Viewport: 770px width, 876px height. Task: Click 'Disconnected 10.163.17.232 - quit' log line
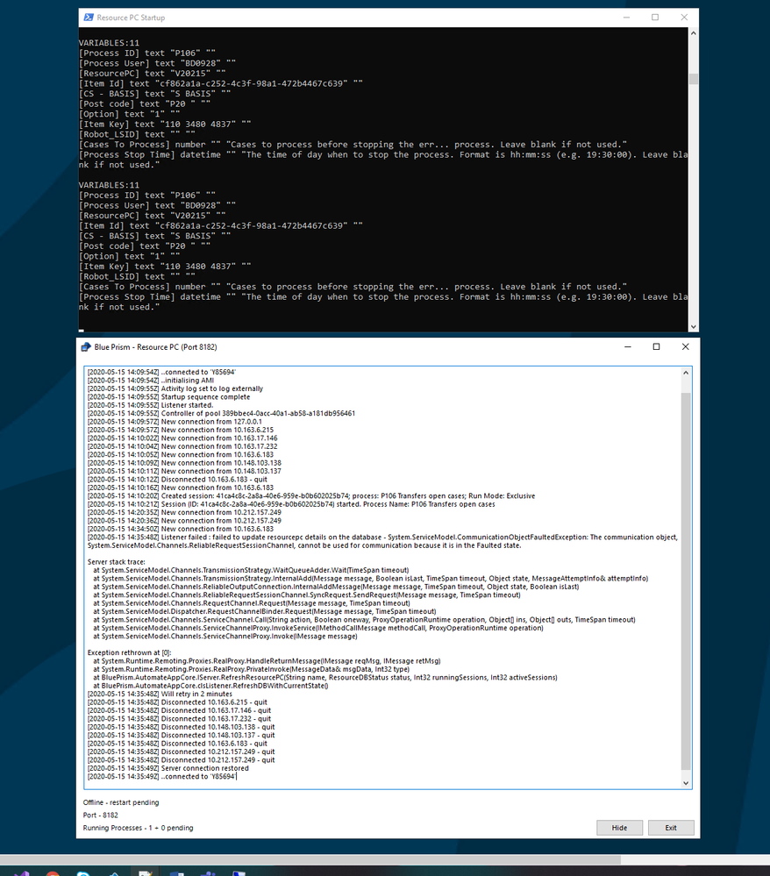click(180, 718)
